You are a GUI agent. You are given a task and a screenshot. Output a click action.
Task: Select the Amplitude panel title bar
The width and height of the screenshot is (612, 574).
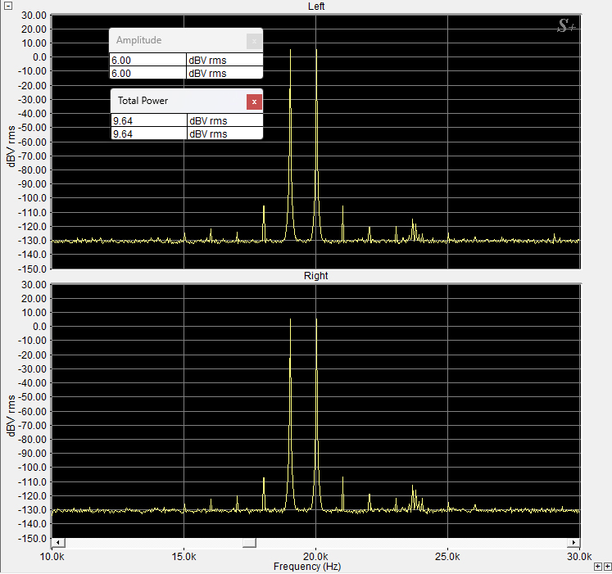click(186, 40)
